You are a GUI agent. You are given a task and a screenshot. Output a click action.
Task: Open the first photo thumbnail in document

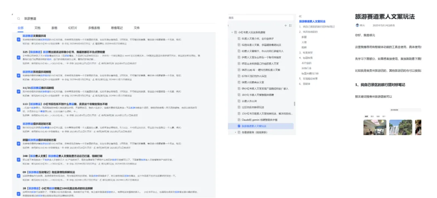[375, 127]
